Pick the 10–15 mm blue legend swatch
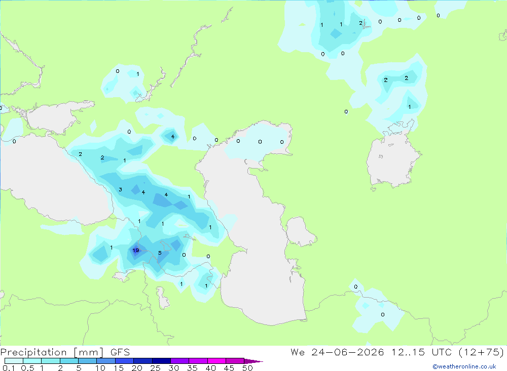This screenshot has width=507, height=371. pyautogui.click(x=106, y=361)
